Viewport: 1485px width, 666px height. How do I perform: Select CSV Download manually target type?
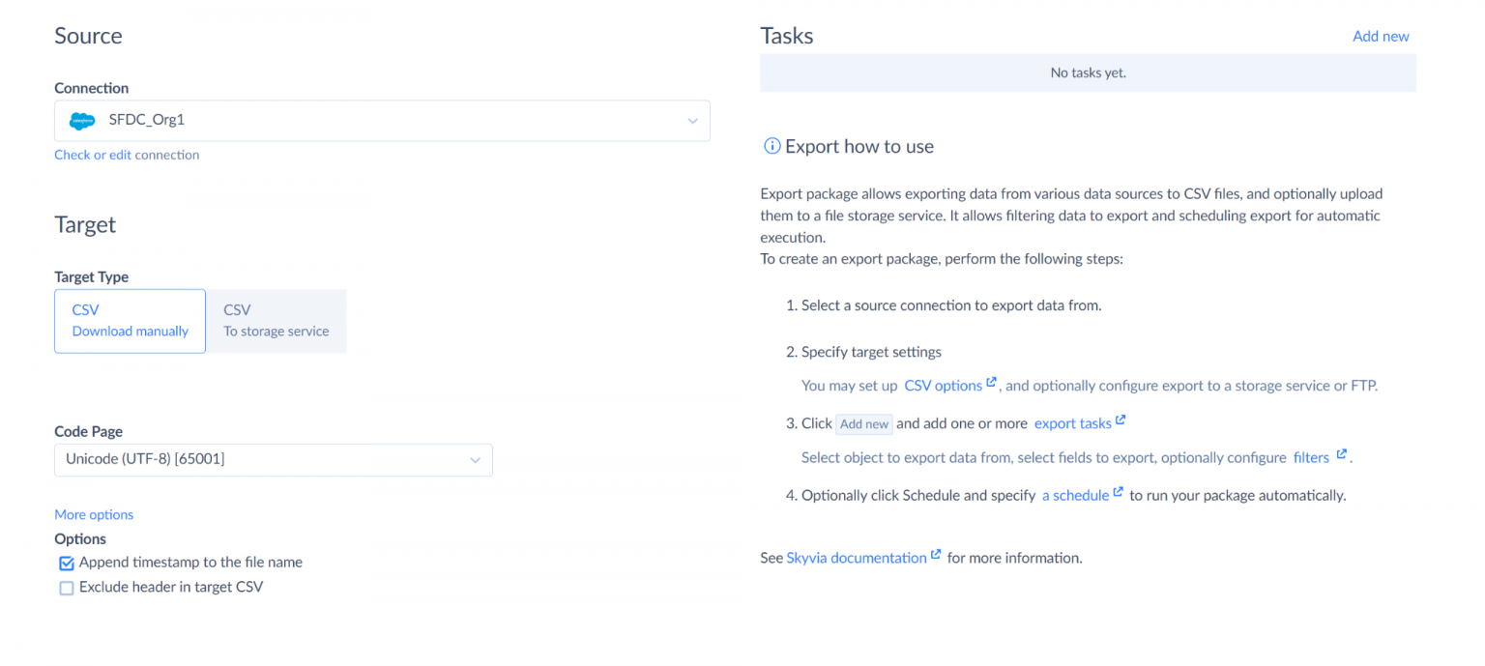pyautogui.click(x=130, y=321)
